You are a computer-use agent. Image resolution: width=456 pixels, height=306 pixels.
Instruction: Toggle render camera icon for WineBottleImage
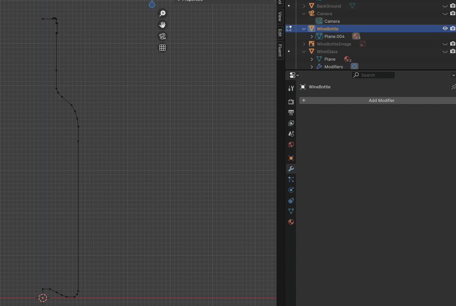pyautogui.click(x=453, y=44)
